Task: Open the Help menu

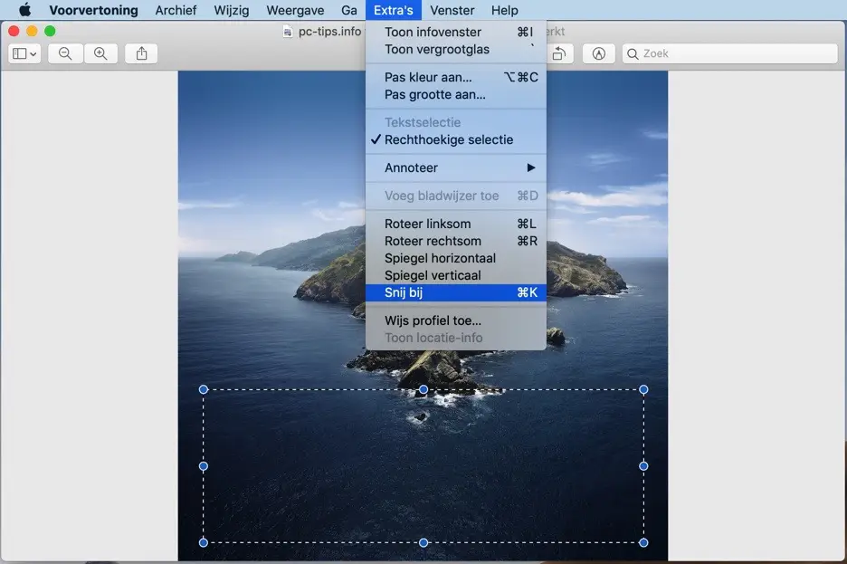Action: [x=505, y=10]
